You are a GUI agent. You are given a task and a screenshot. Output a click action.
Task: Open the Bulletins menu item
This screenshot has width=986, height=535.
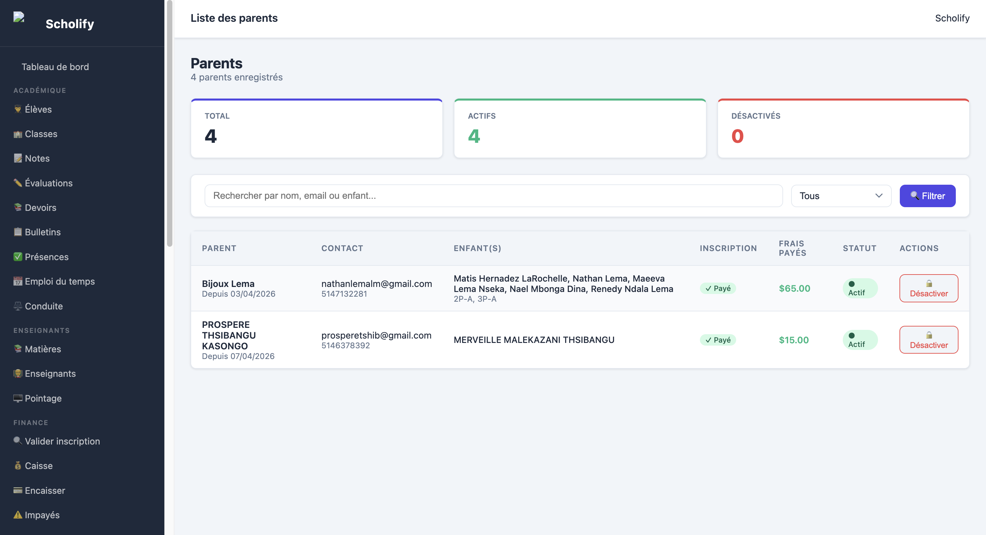click(x=43, y=232)
